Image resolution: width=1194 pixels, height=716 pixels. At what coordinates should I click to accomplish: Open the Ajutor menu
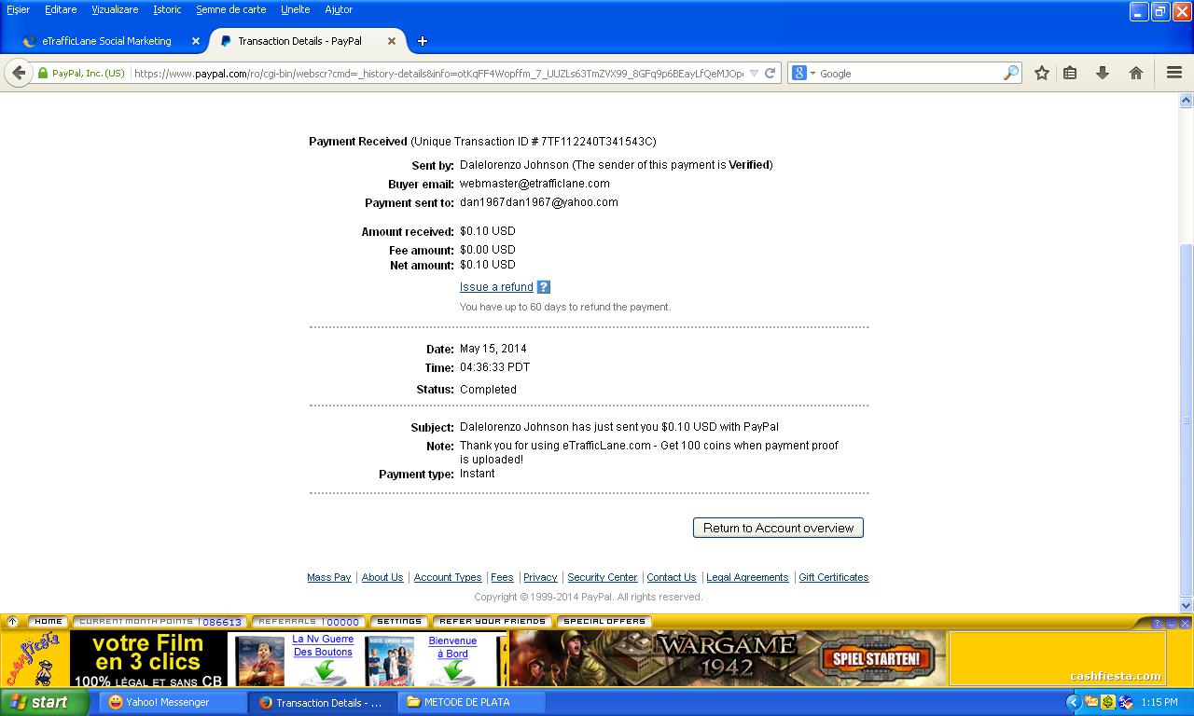point(339,9)
